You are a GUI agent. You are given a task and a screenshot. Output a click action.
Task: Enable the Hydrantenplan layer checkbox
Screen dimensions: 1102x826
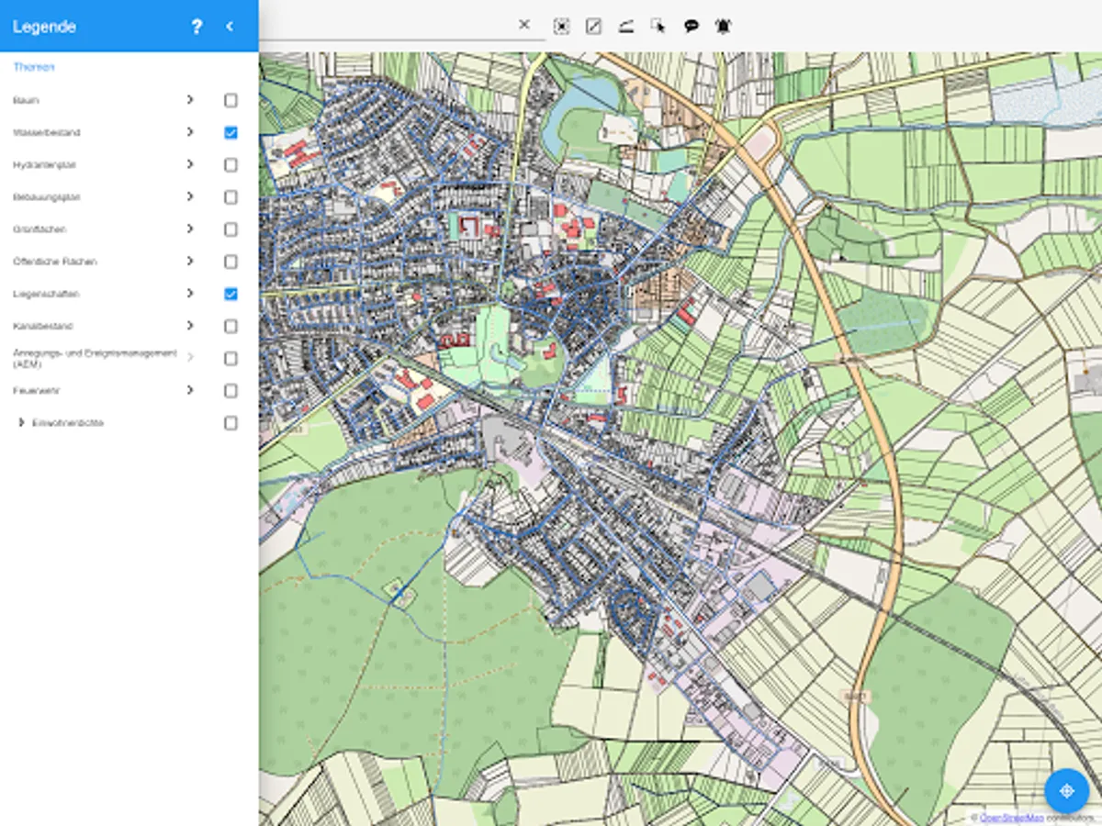point(231,165)
